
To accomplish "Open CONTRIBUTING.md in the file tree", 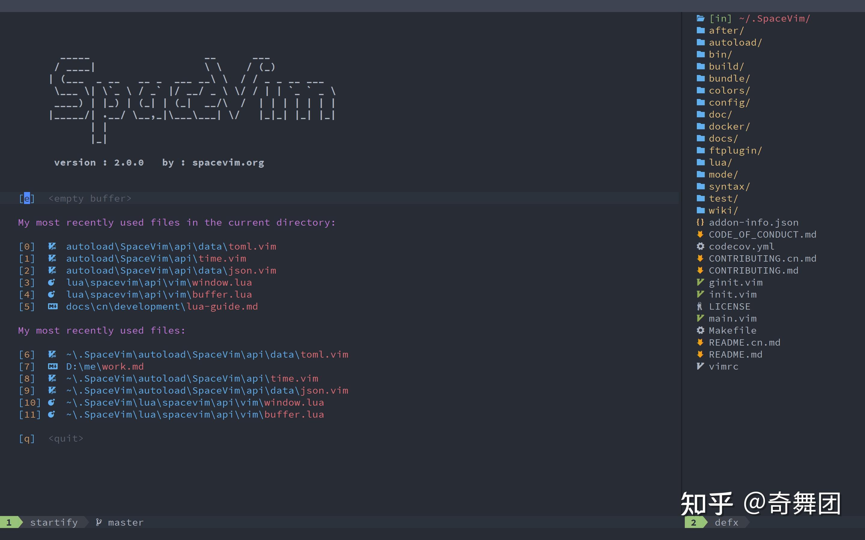I will pyautogui.click(x=754, y=270).
